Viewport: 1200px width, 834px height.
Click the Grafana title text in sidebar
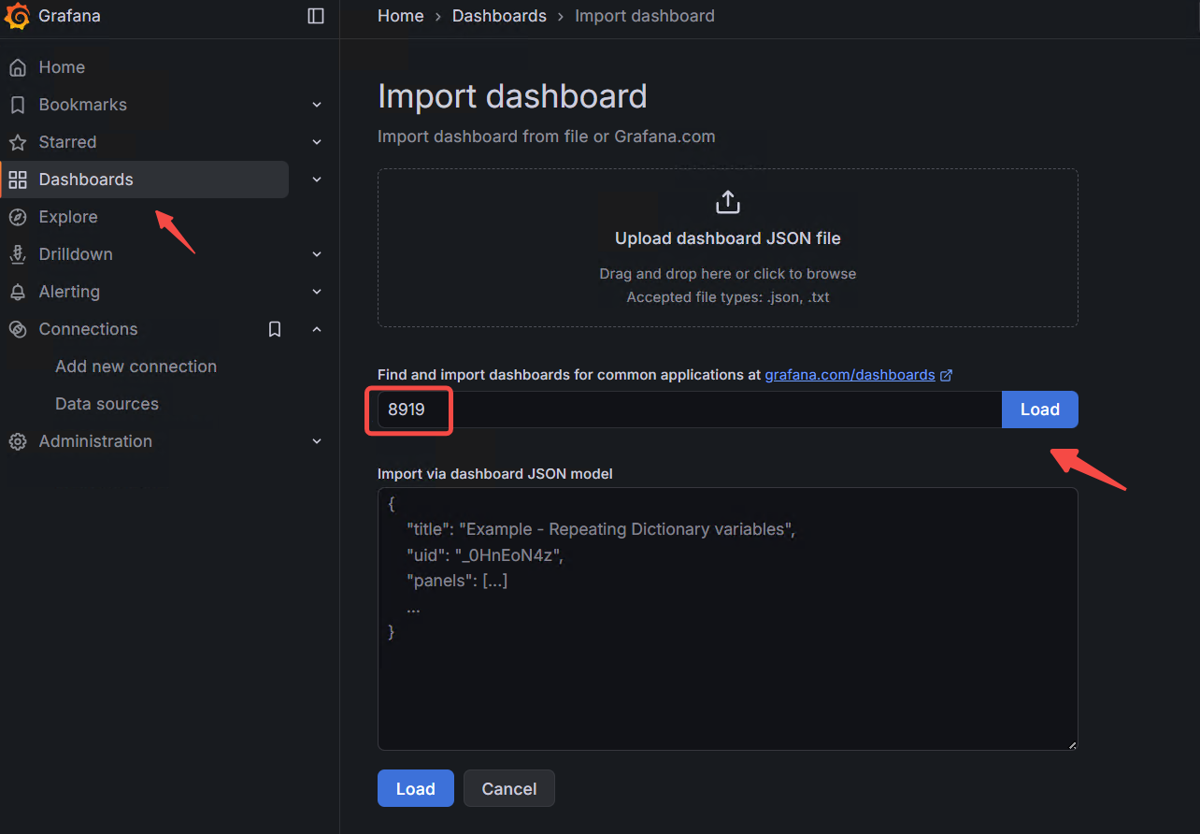69,16
